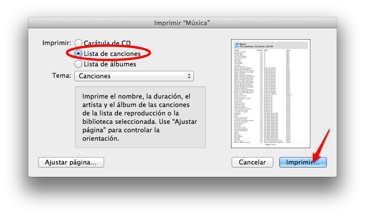The image size is (365, 216).
Task: Open the Ajustar página settings
Action: click(x=71, y=162)
